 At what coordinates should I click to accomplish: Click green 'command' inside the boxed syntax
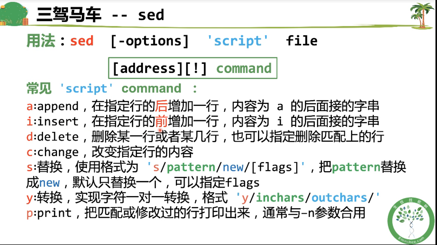(x=244, y=69)
